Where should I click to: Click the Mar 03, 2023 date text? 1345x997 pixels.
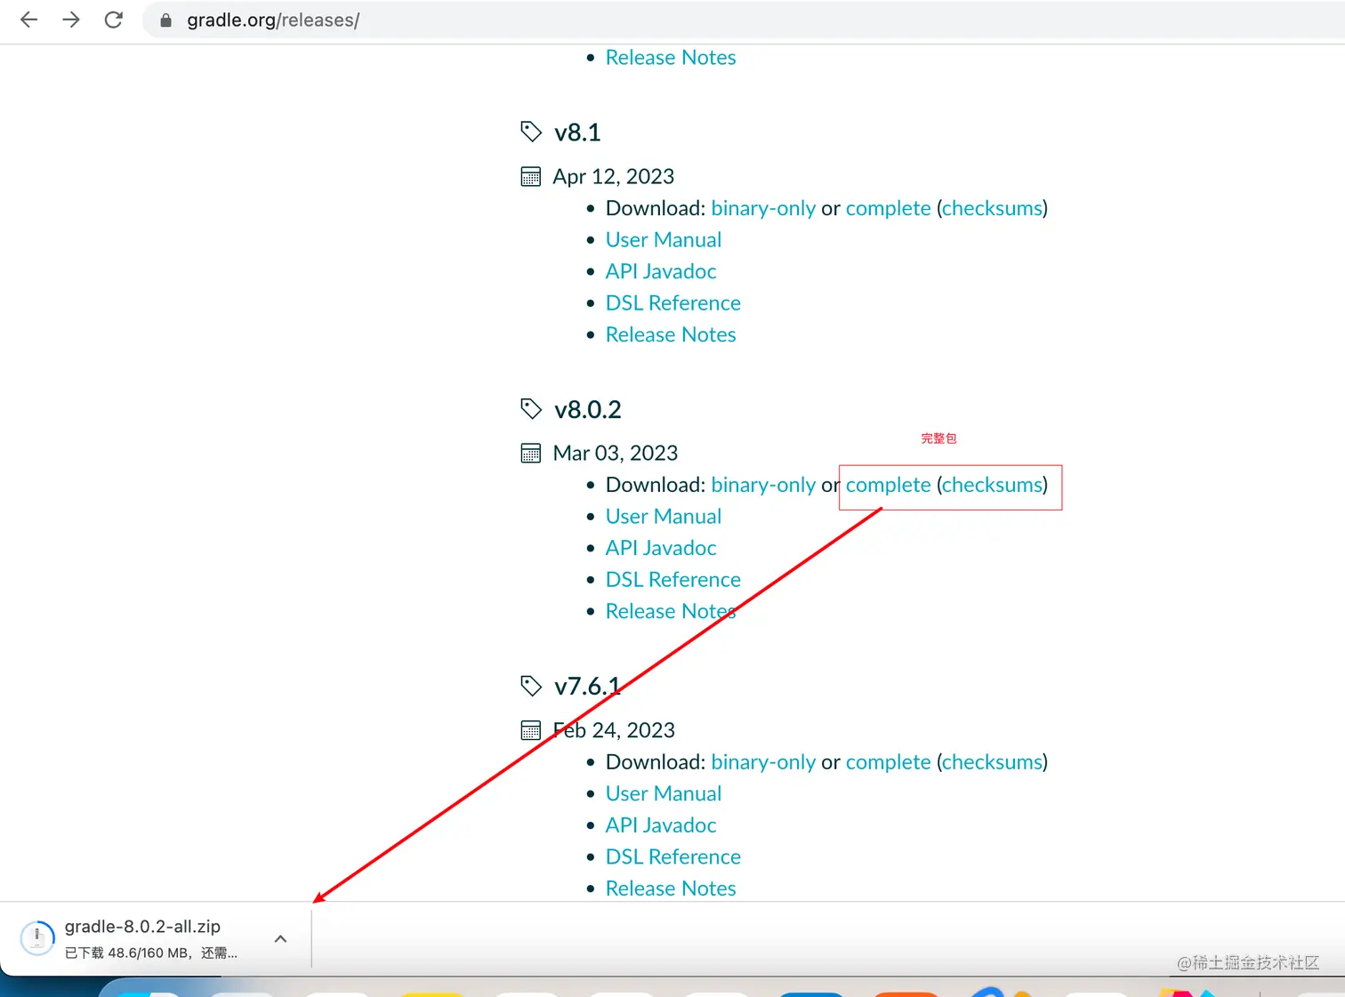[616, 454]
